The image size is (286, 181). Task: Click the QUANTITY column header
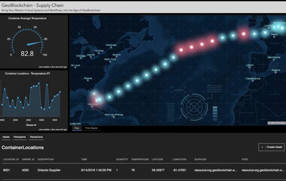tap(122, 160)
